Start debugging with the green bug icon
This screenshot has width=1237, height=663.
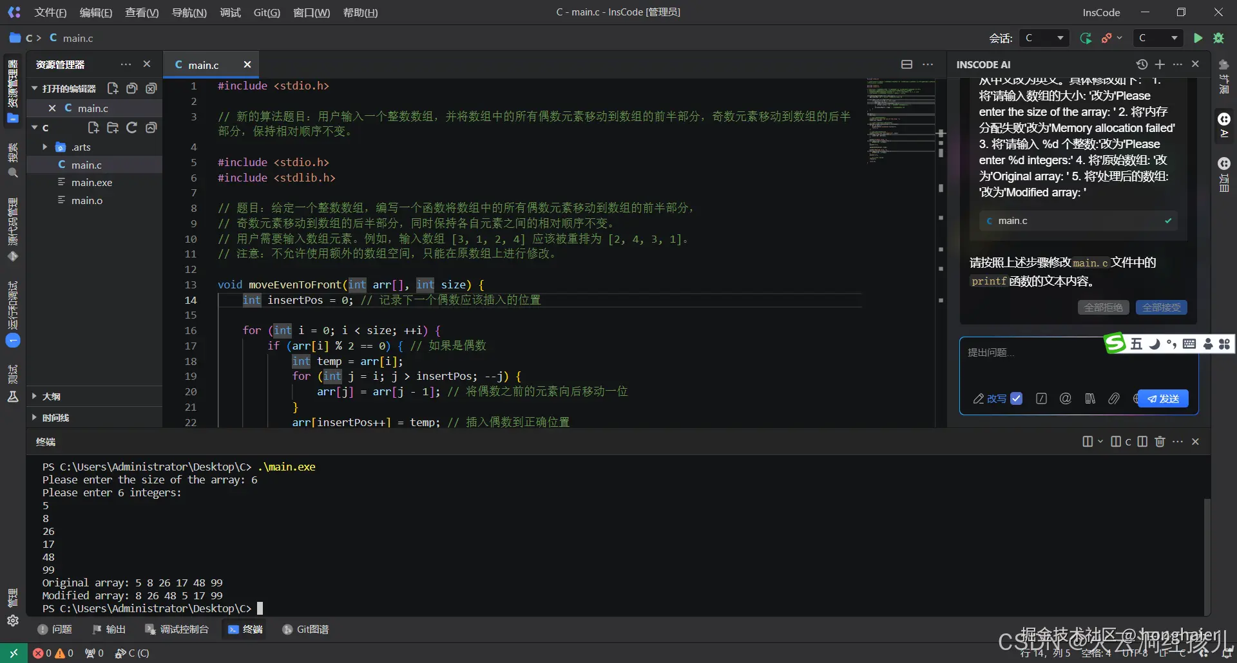(1218, 38)
